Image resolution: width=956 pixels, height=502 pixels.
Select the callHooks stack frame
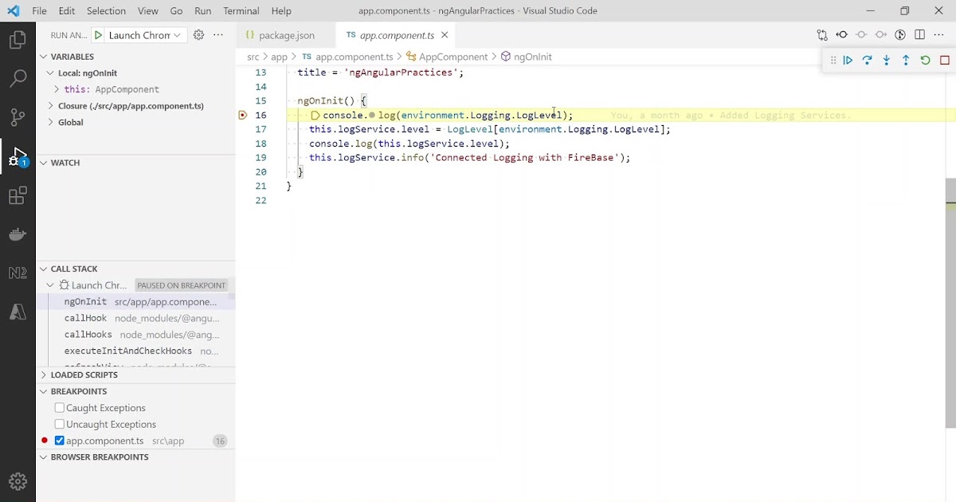(x=135, y=335)
